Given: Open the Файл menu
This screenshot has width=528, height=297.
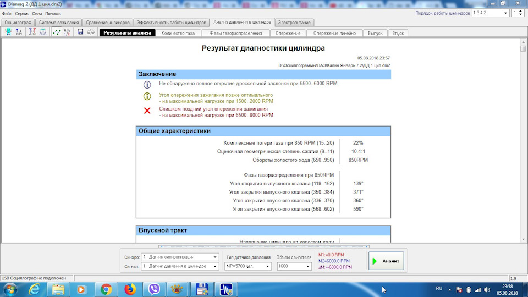Looking at the screenshot, I should [x=7, y=14].
